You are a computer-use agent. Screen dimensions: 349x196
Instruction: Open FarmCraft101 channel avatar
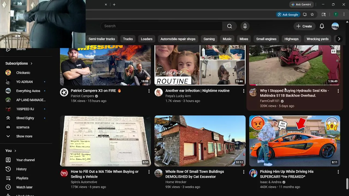(253, 92)
